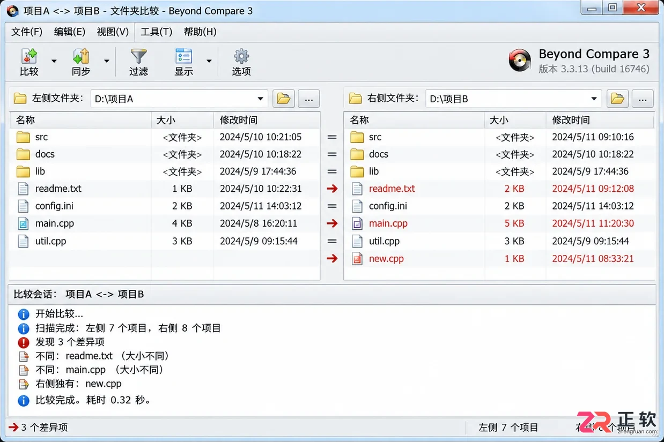Screen dimensions: 664x442
Task: Click the 过滤 filter funnel icon
Action: click(138, 56)
